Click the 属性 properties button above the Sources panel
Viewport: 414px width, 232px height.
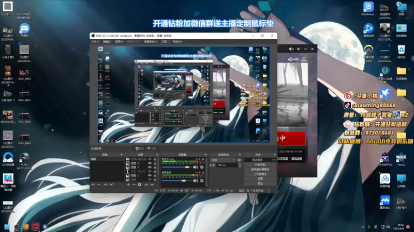tap(140, 148)
